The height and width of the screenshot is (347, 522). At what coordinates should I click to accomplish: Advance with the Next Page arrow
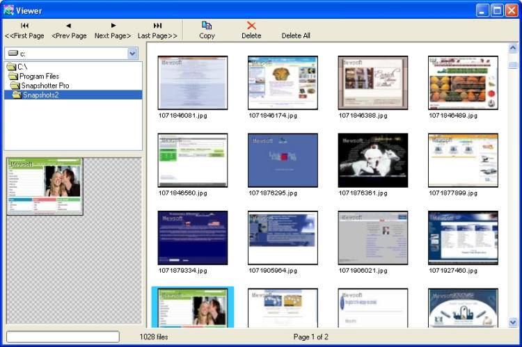(113, 30)
